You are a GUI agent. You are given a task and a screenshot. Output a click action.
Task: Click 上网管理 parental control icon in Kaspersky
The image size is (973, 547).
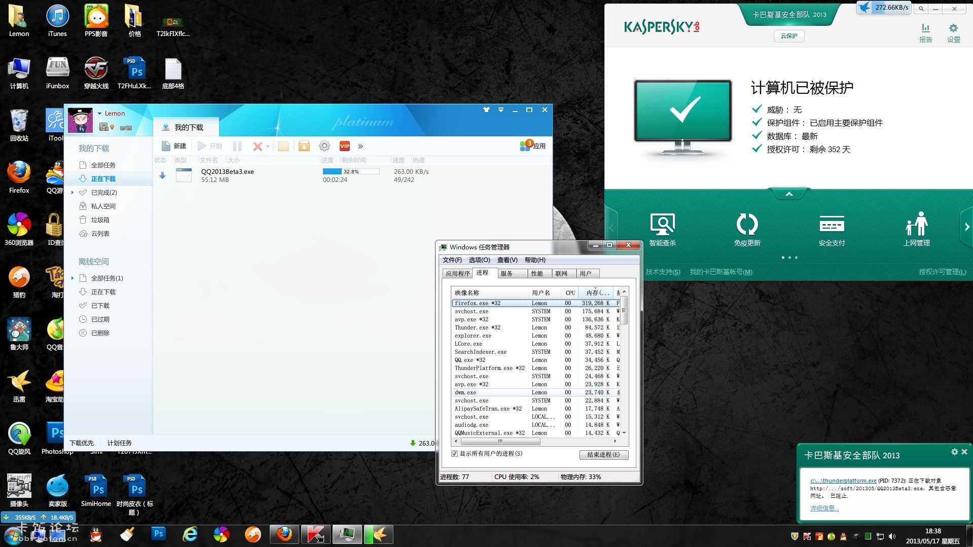point(917,230)
